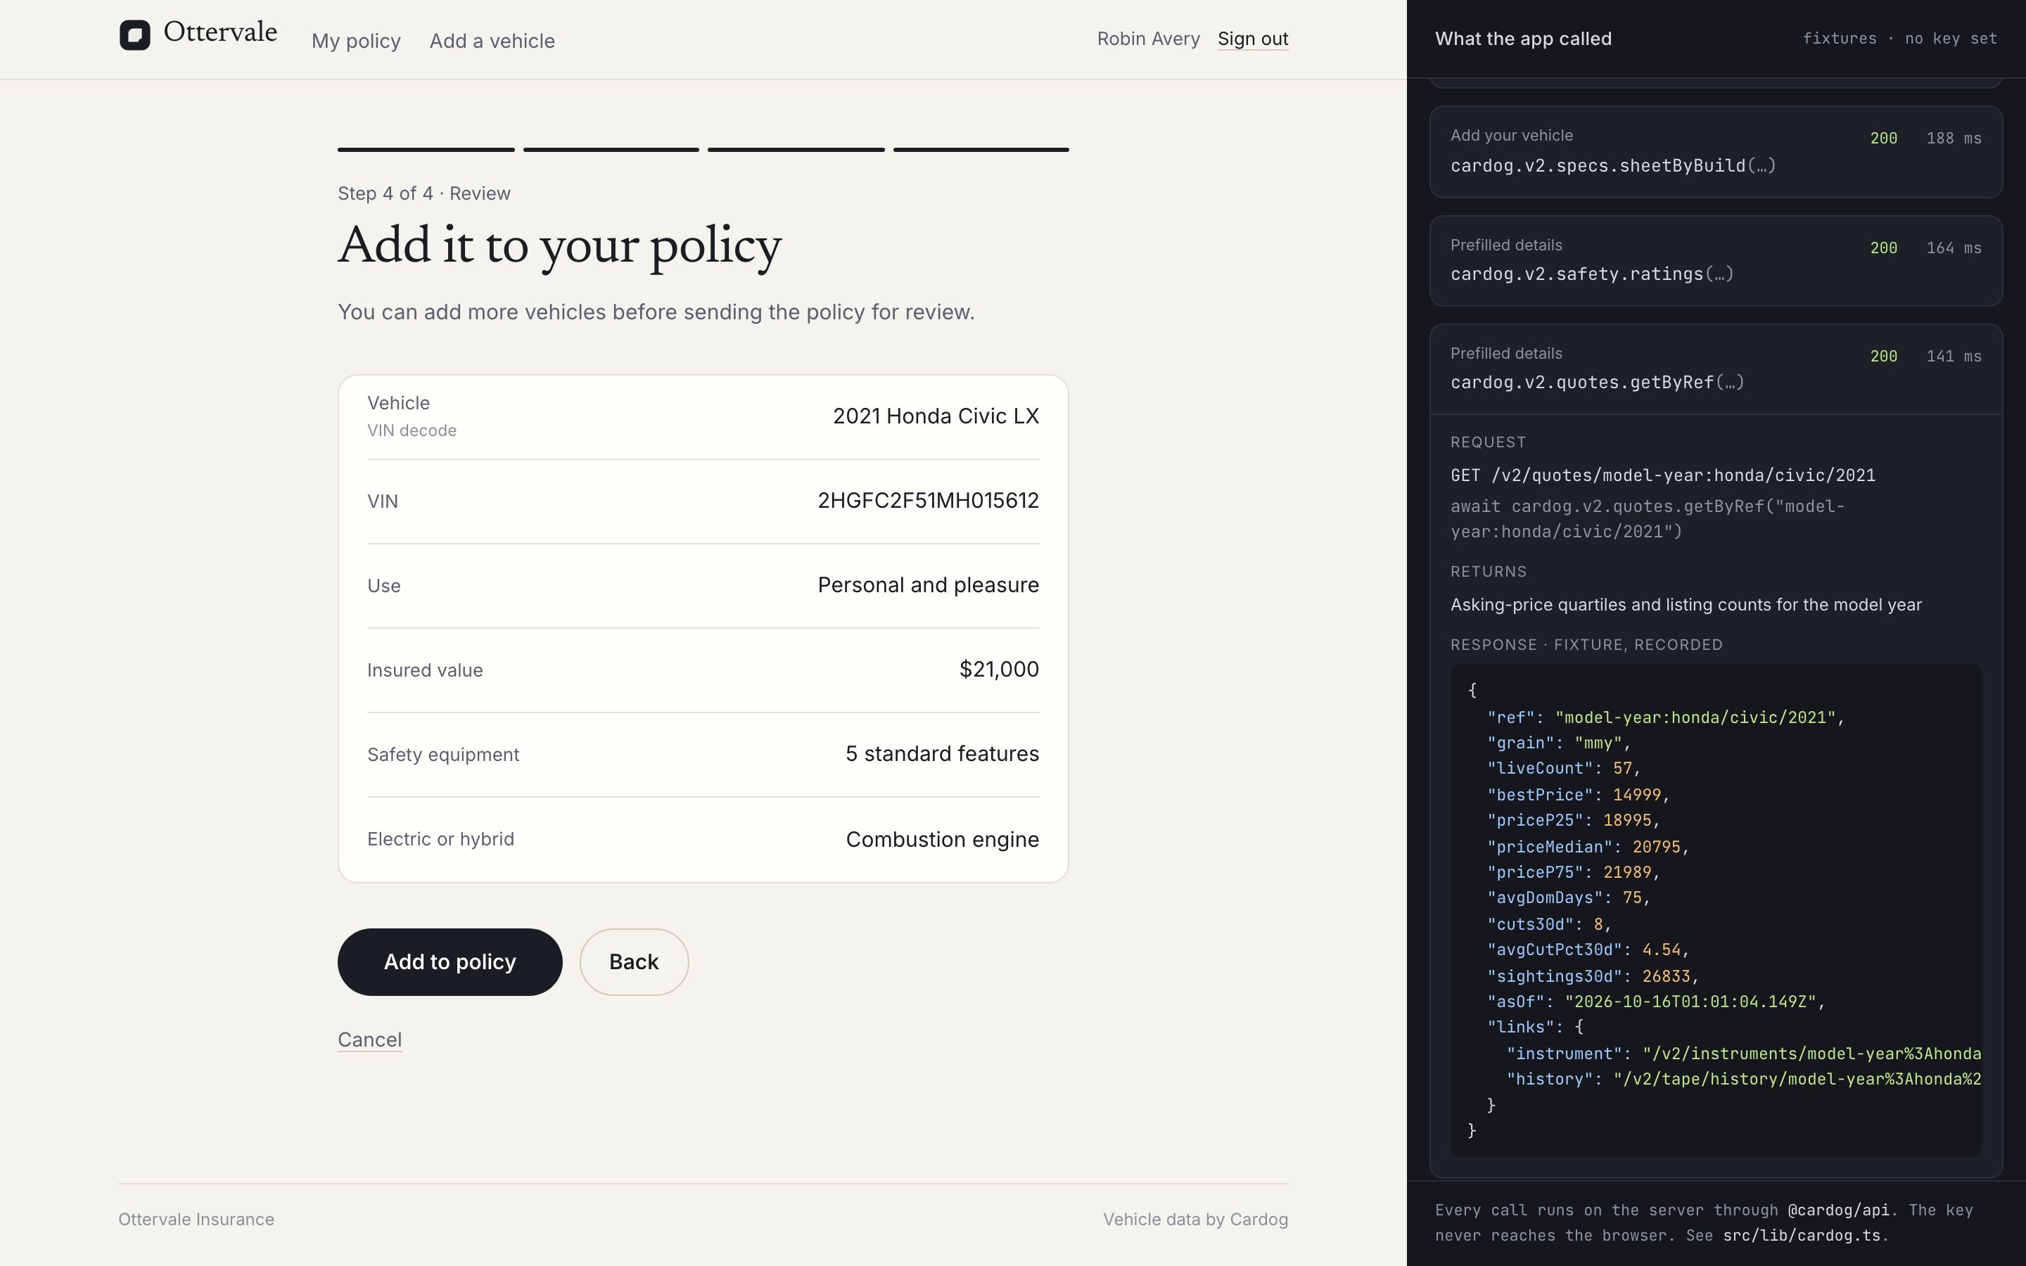
Task: Click the 188 ms timing value
Action: point(1953,138)
